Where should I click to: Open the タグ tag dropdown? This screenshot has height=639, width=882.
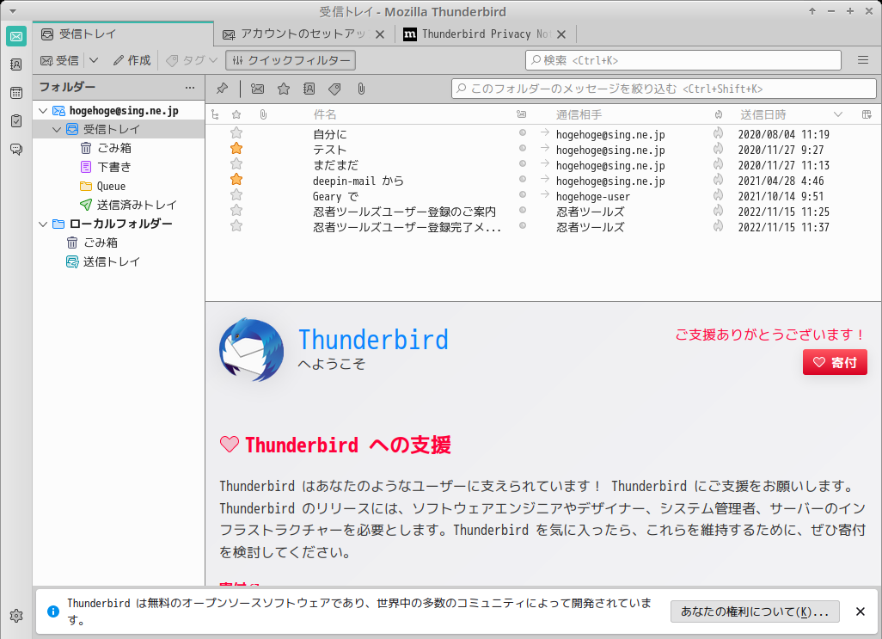(191, 60)
